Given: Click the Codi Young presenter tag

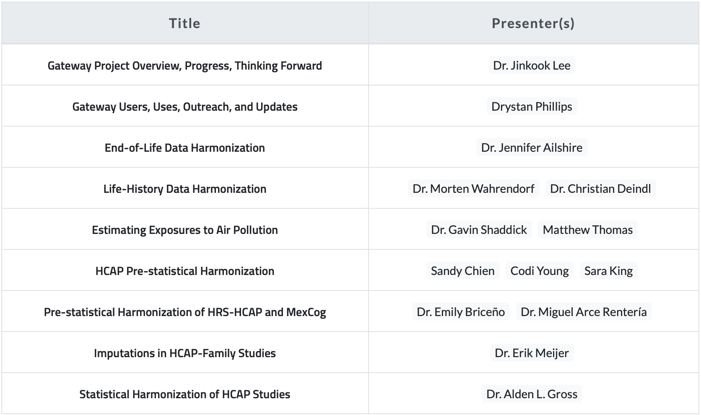Looking at the screenshot, I should (540, 271).
